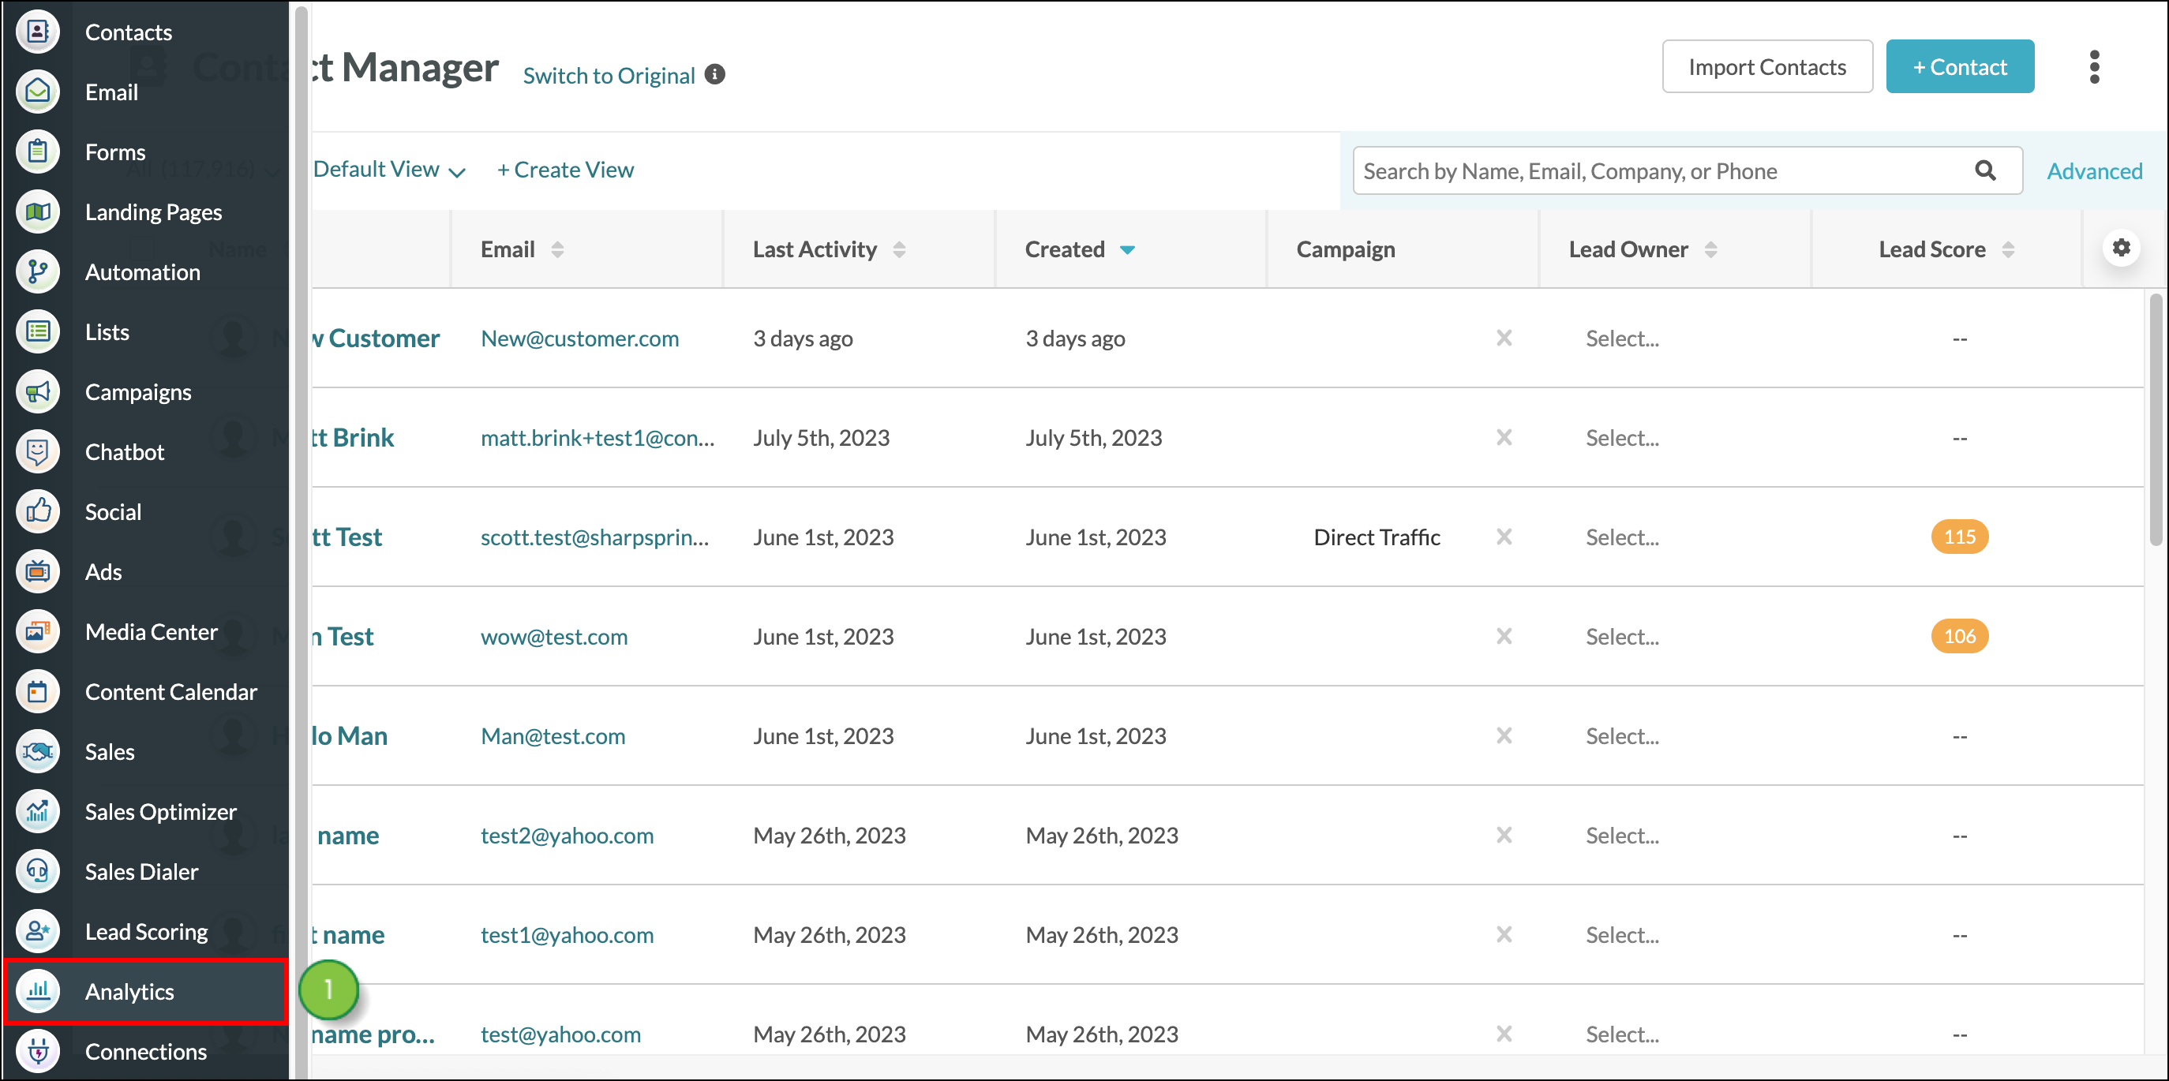Open the Email sidebar icon
This screenshot has width=2169, height=1081.
38,92
